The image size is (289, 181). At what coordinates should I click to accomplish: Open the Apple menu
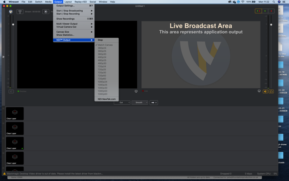pyautogui.click(x=4, y=2)
